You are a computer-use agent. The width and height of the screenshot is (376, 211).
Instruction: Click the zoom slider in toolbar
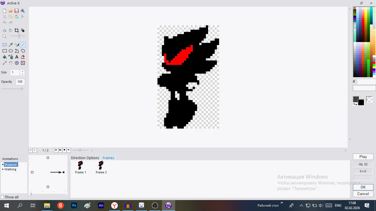(18, 36)
